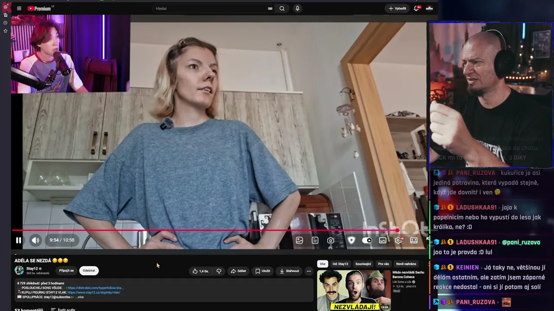Click the Opera logo in sidebar

pyautogui.click(x=5, y=7)
